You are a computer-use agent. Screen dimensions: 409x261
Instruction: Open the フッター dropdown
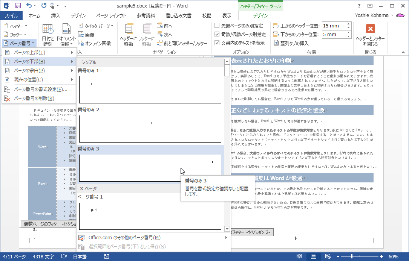[x=15, y=35]
